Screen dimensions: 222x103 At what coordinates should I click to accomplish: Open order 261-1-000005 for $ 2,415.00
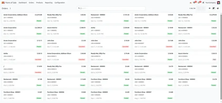point(23,18)
